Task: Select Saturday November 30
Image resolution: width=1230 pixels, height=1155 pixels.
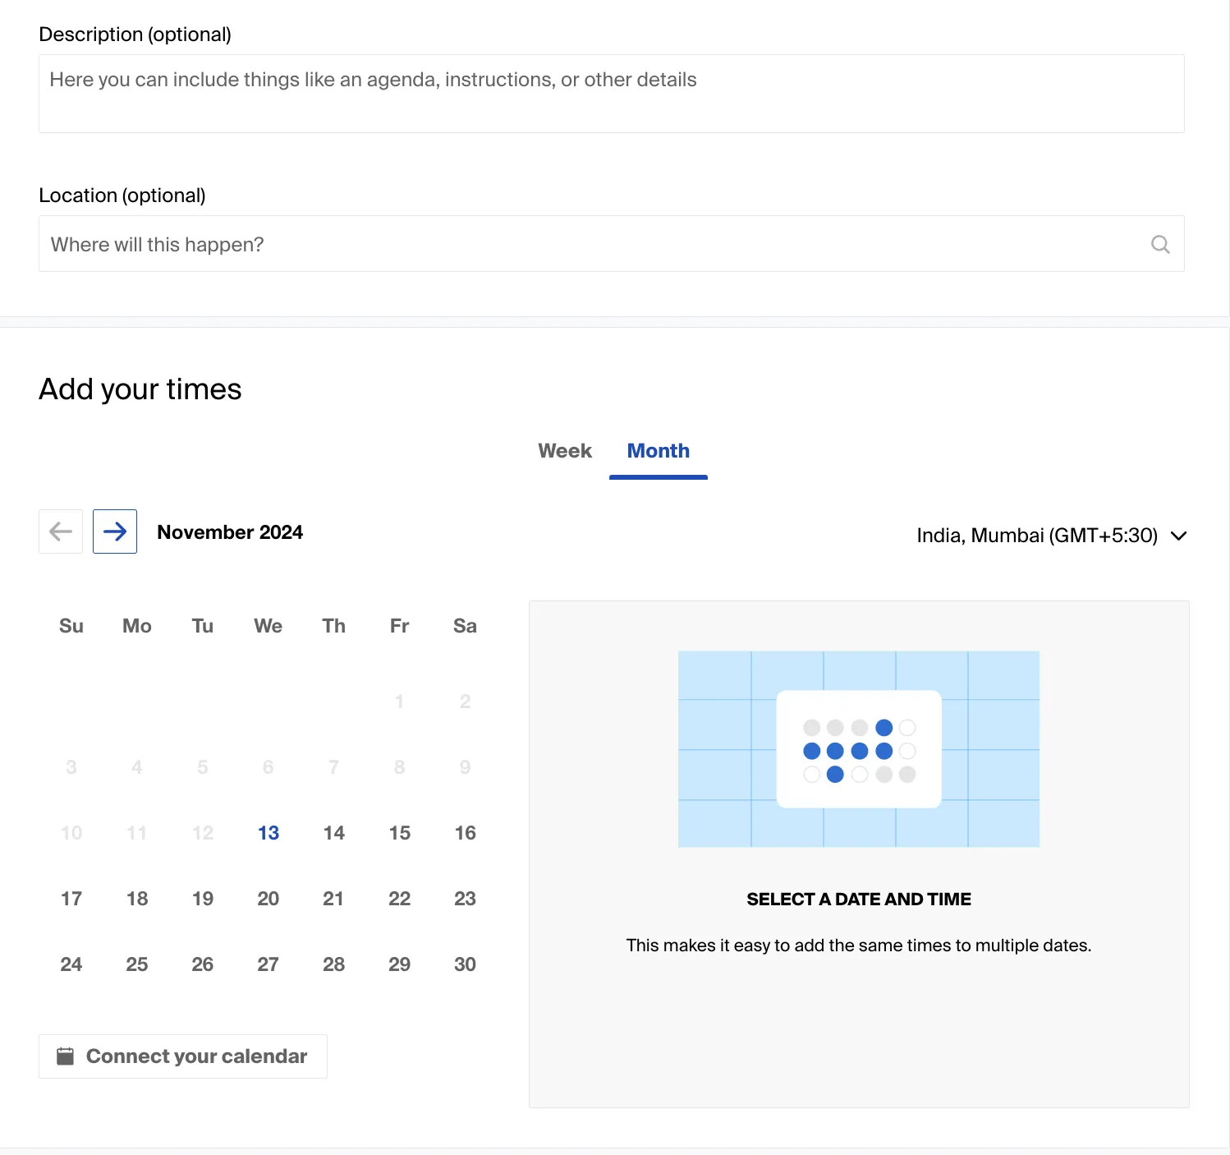Action: click(466, 964)
